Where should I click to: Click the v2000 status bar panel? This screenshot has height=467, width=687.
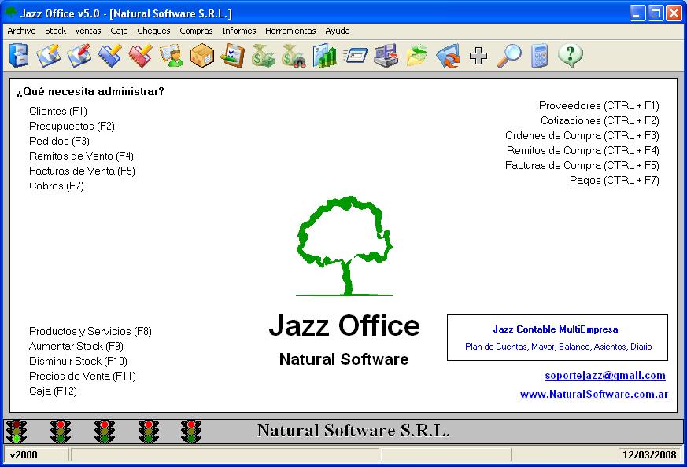coord(36,454)
